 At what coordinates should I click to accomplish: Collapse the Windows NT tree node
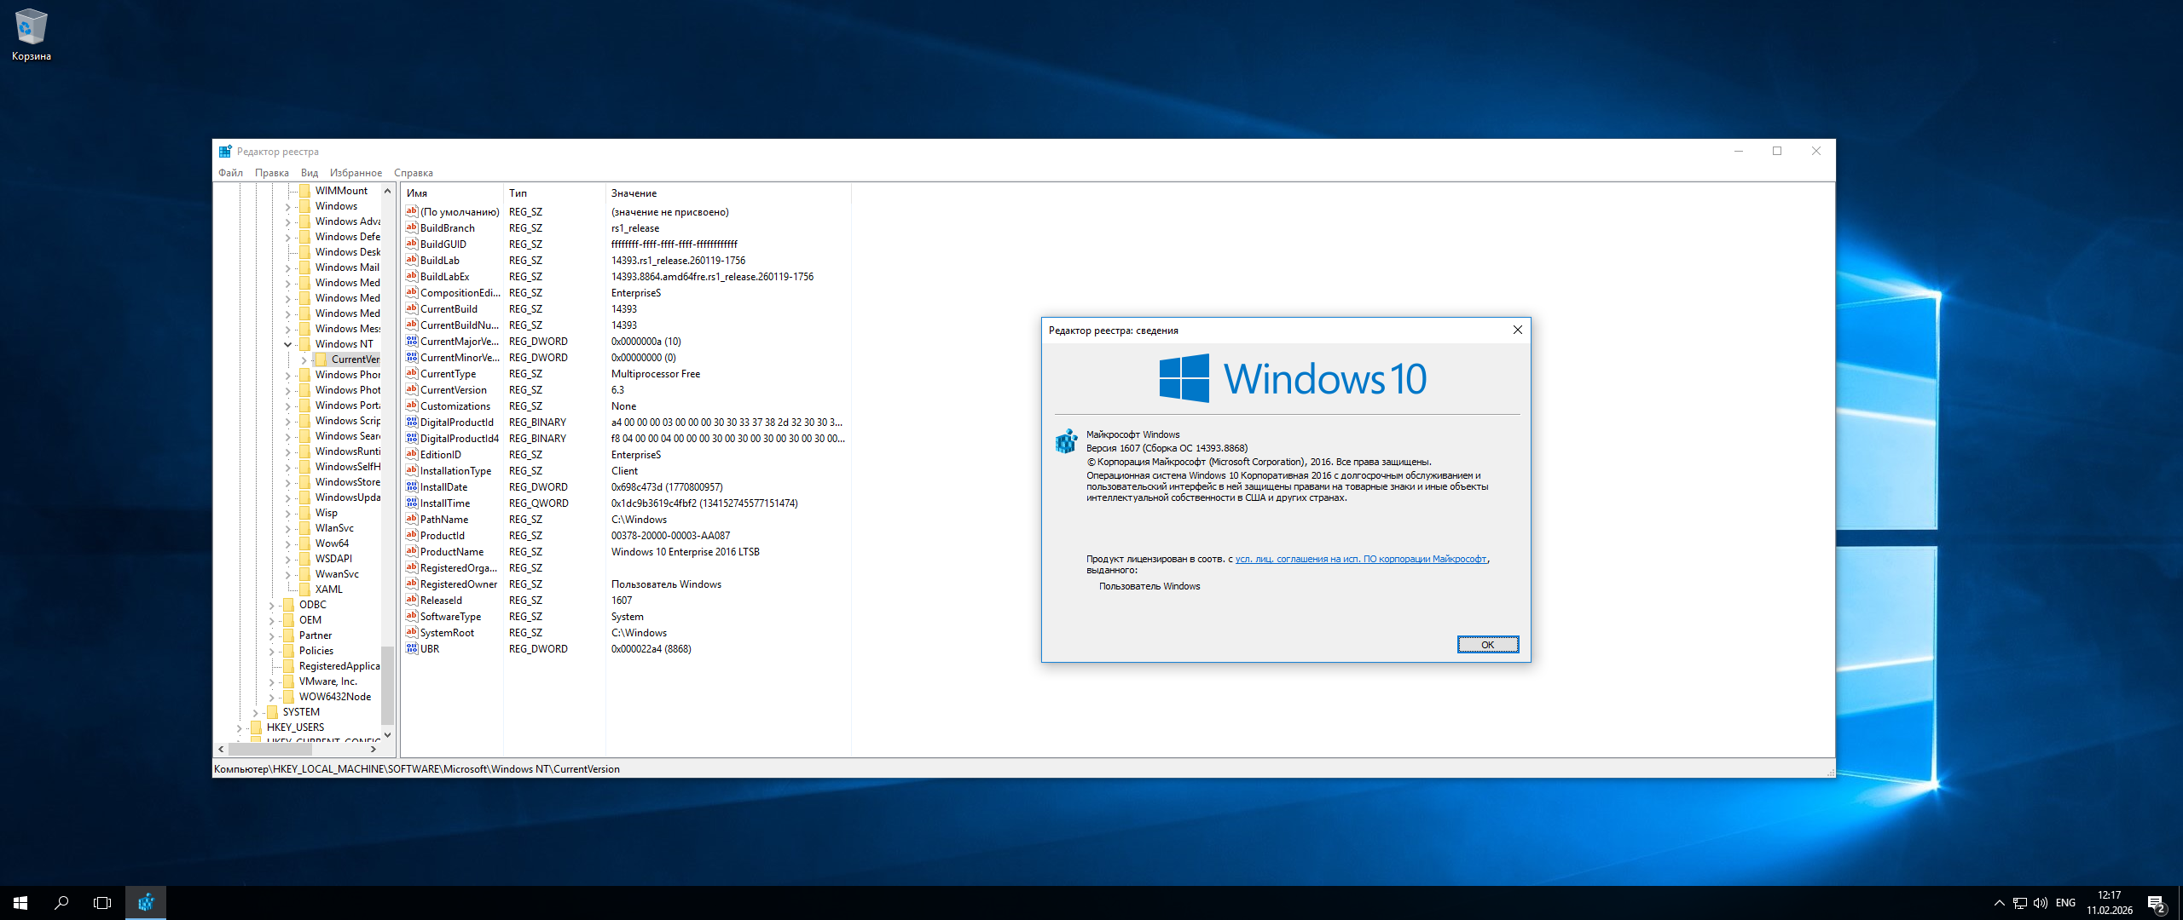point(288,344)
